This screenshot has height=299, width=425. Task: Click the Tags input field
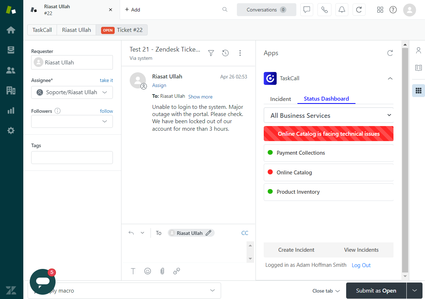(72, 158)
